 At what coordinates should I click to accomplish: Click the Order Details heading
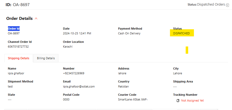coord(19,19)
